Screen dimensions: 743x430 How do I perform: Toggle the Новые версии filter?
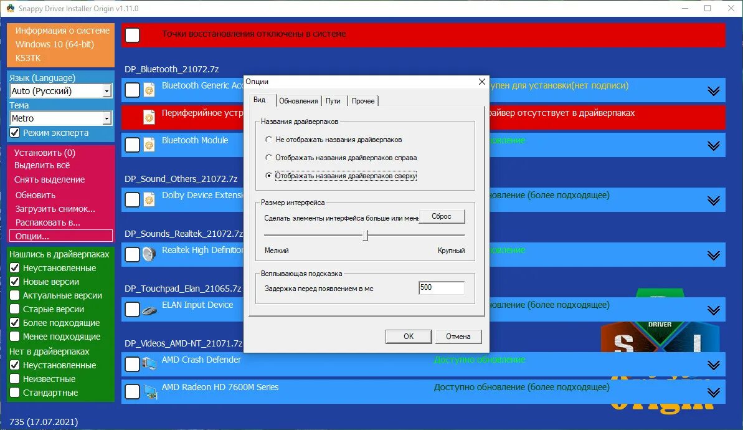click(15, 282)
